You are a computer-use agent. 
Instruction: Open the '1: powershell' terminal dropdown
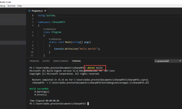click(168, 61)
